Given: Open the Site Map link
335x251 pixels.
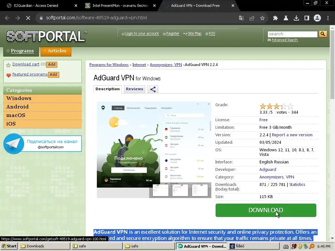Looking at the screenshot, I should point(194,34).
